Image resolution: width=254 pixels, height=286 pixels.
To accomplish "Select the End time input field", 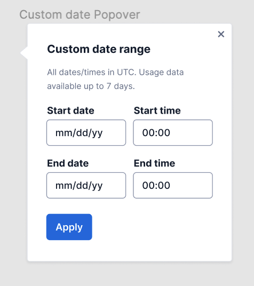I will [173, 185].
